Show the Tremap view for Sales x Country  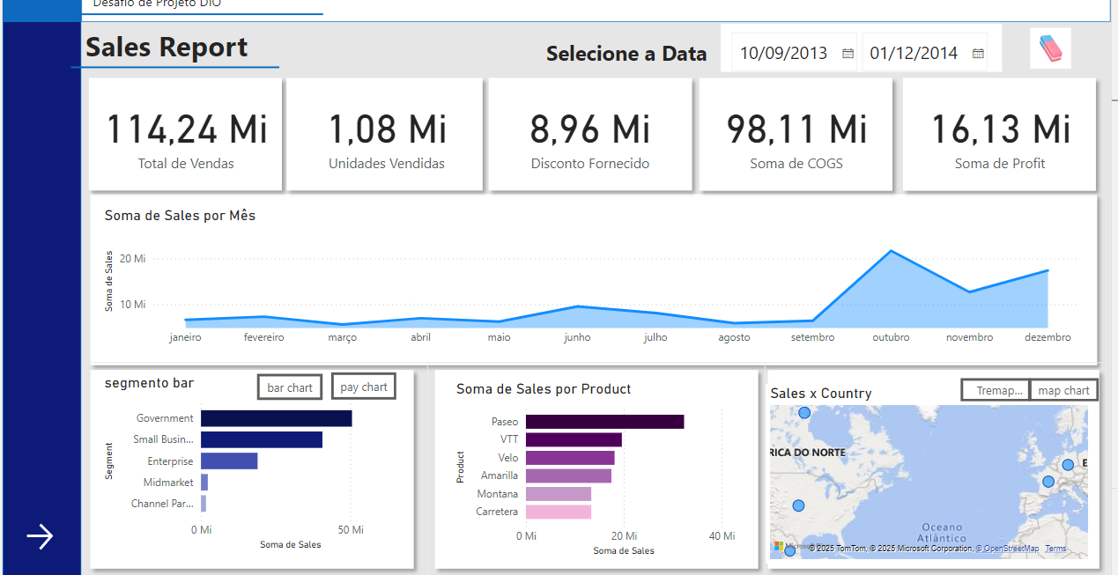click(995, 390)
